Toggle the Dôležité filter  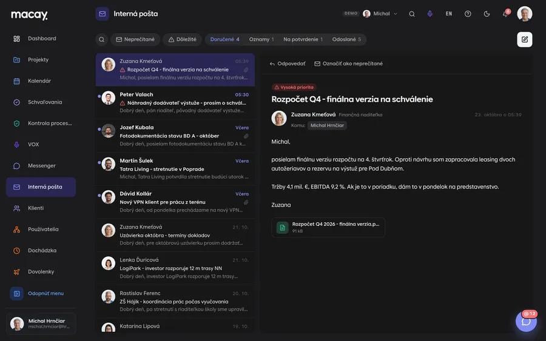(x=183, y=39)
